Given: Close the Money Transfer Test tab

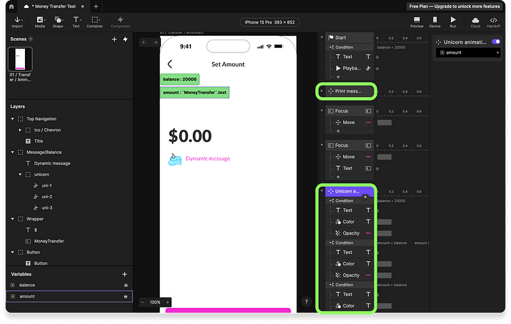Looking at the screenshot, I should click(83, 6).
